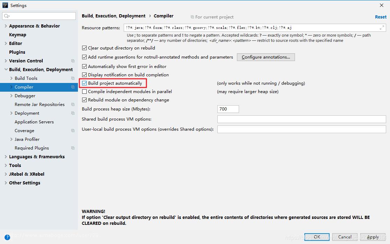The height and width of the screenshot is (244, 390).
Task: Click the expand icon in Resource patterns field
Action: pyautogui.click(x=382, y=28)
